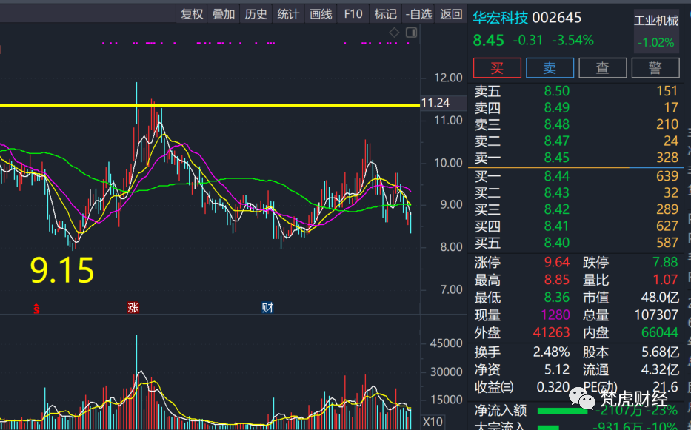Viewport: 691px width, 430px height.
Task: Click the 财 marker on chart
Action: [x=267, y=308]
